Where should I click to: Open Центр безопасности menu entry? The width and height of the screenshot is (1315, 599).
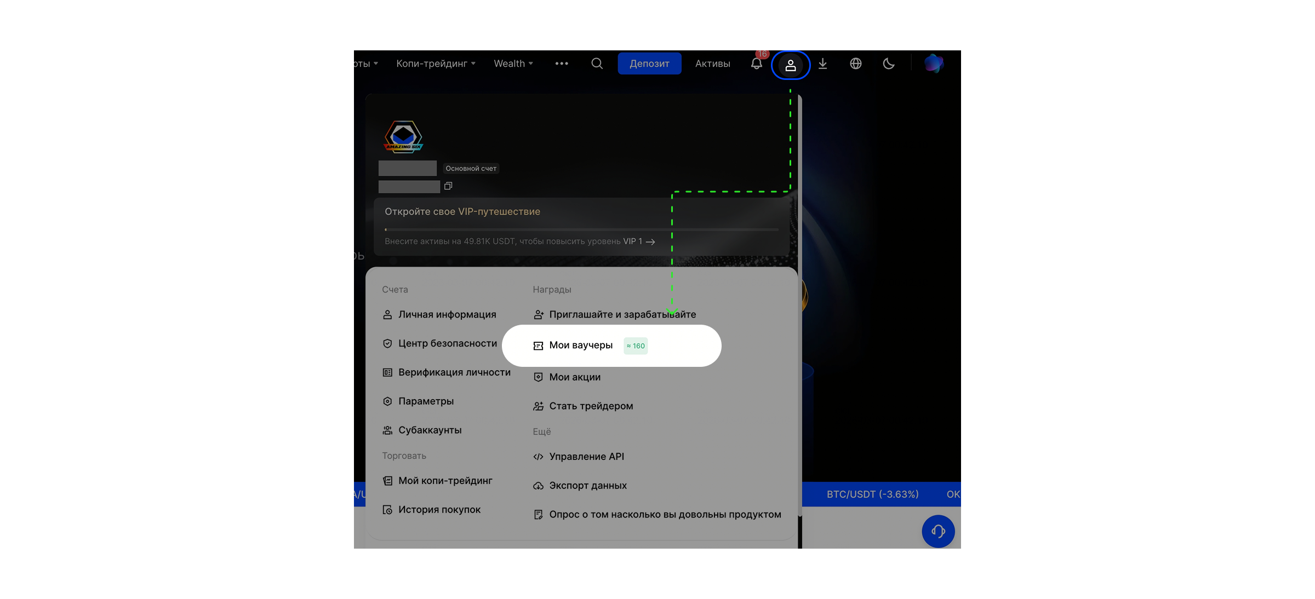[447, 343]
